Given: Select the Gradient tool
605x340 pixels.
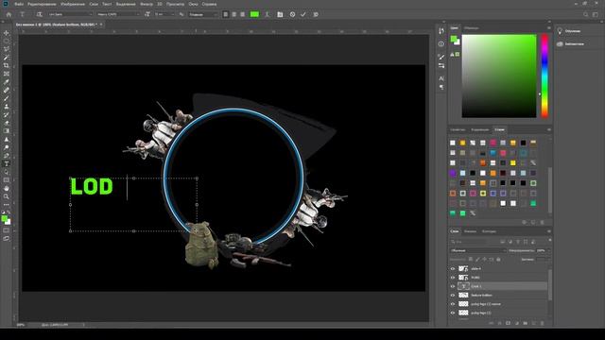Looking at the screenshot, I should [x=7, y=131].
